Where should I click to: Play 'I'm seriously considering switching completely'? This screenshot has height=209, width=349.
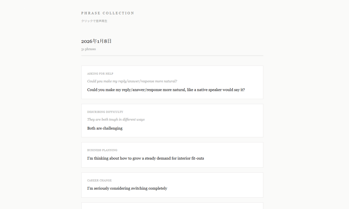tap(127, 188)
